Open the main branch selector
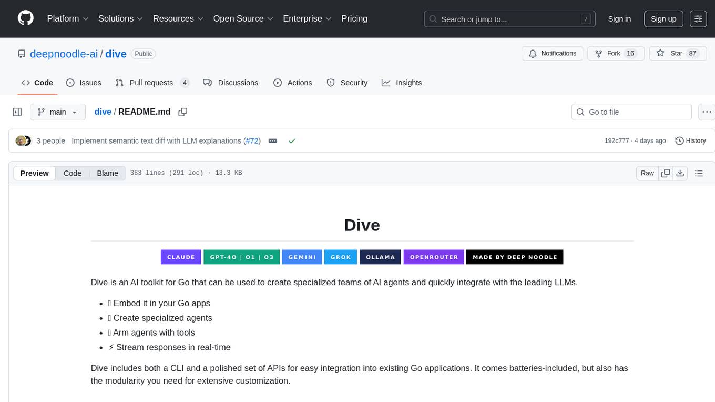Image resolution: width=715 pixels, height=402 pixels. click(x=58, y=112)
